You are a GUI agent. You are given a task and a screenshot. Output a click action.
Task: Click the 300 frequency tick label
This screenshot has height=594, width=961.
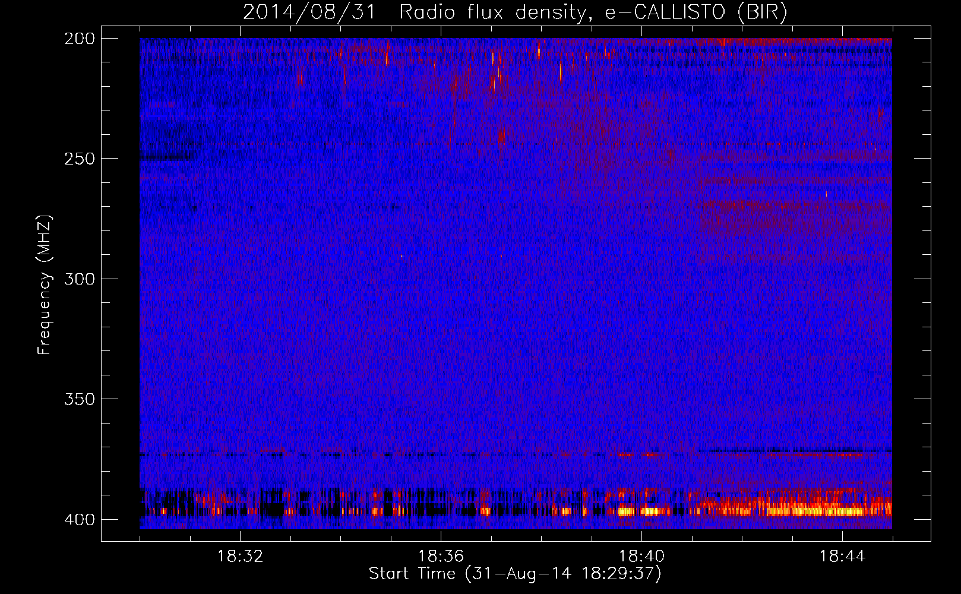pos(80,279)
